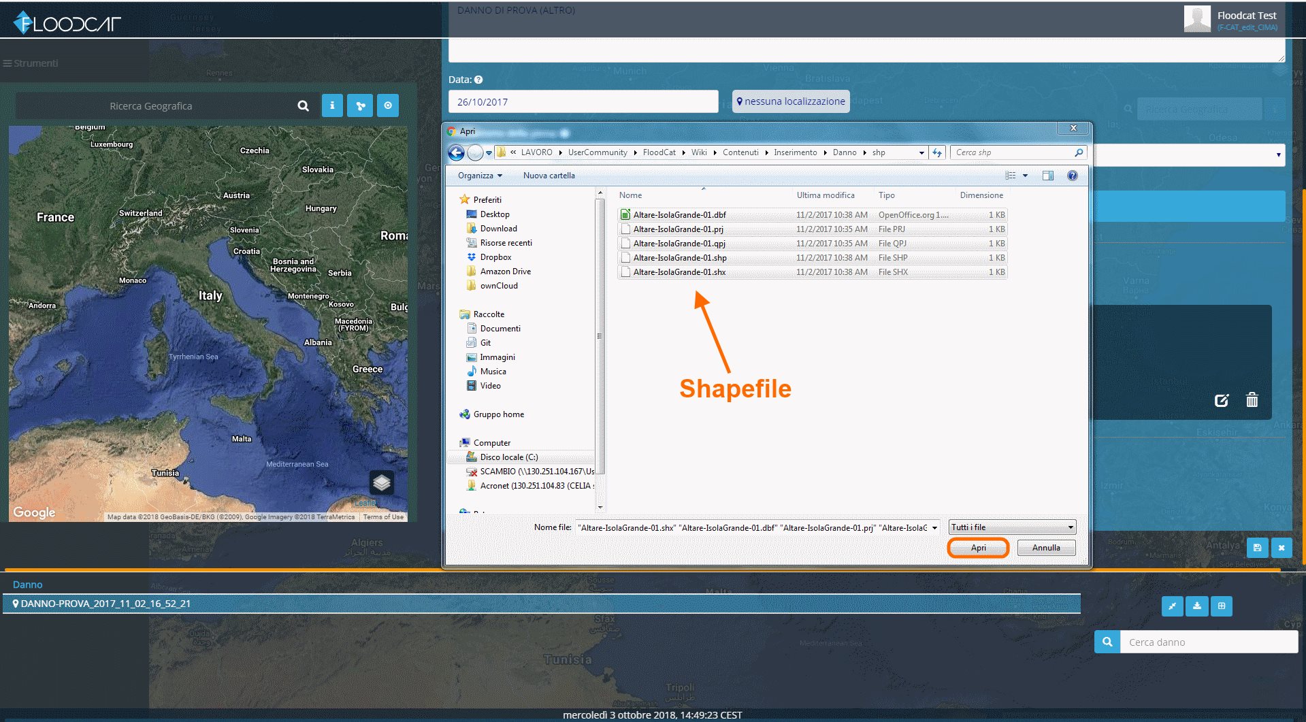Open the view options dropdown in the Apri dialog

tap(1025, 176)
